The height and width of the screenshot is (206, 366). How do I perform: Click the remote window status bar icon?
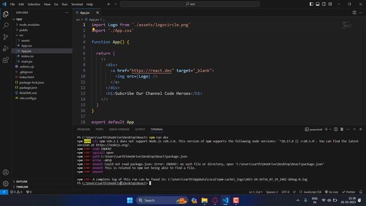tap(4, 192)
